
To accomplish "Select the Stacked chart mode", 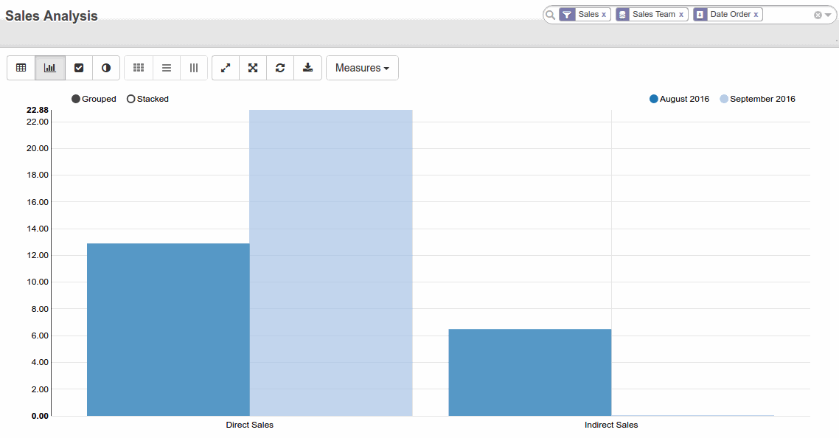I will click(147, 99).
